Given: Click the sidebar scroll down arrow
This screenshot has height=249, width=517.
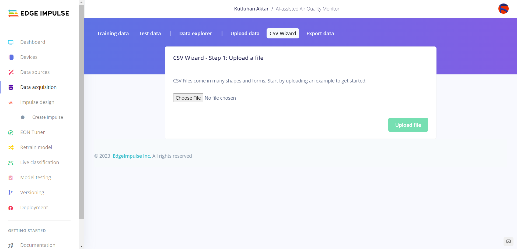Looking at the screenshot, I should pyautogui.click(x=81, y=246).
